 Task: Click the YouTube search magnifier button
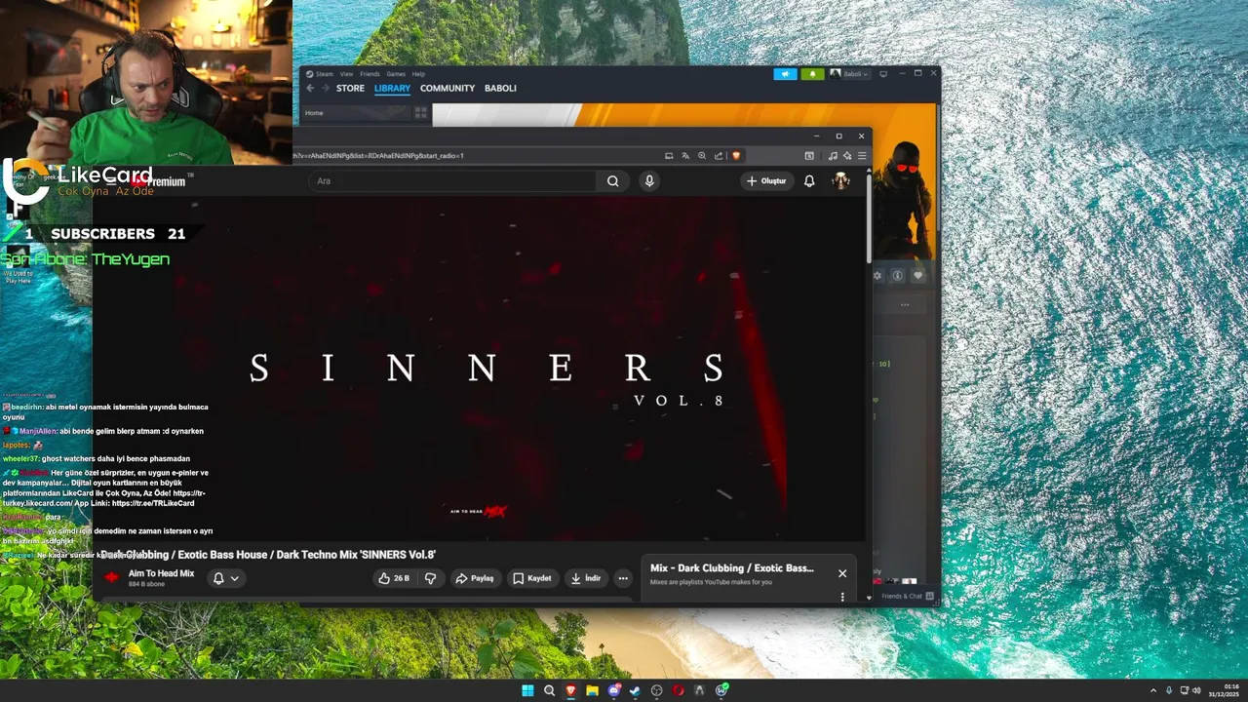(612, 181)
